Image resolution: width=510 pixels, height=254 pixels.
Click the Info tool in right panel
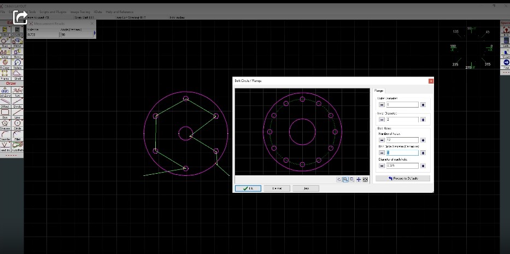506,32
